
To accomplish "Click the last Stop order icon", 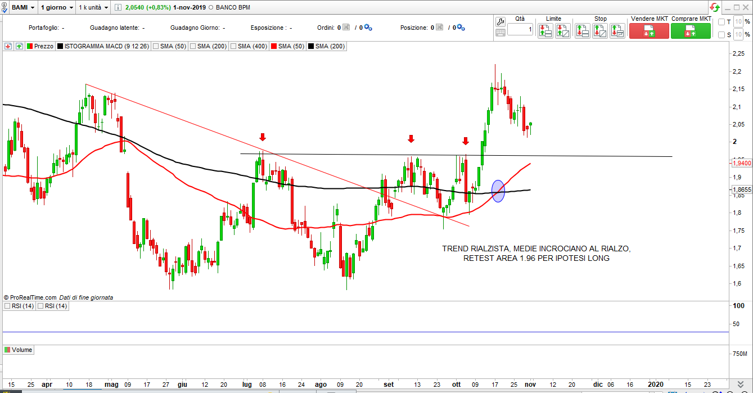I will pos(617,31).
